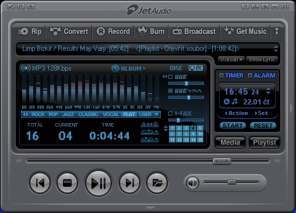Expand the side panel via right arrow
This screenshot has width=296, height=213.
click(x=291, y=108)
